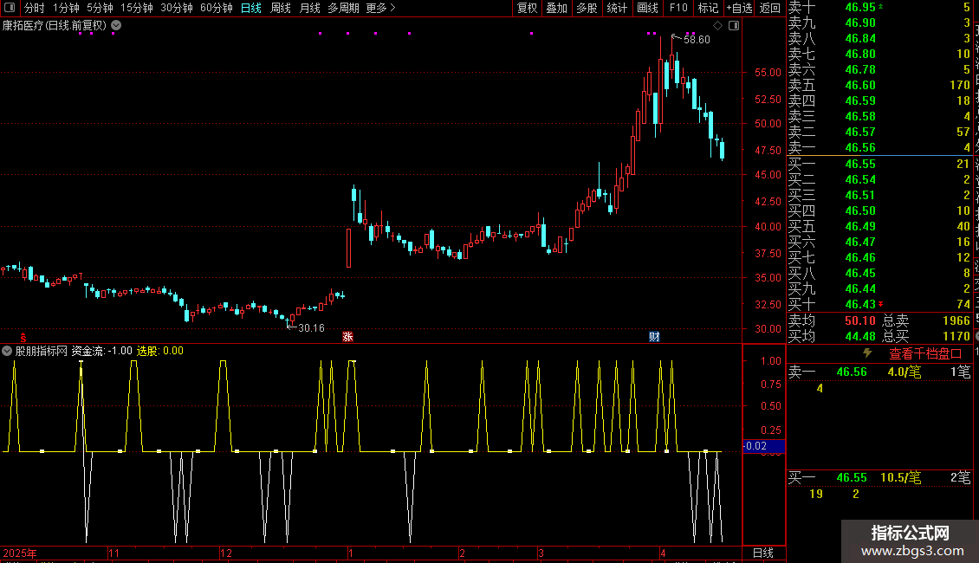979x563 pixels.
Task: Open the 统计 statistics tool
Action: (x=617, y=8)
